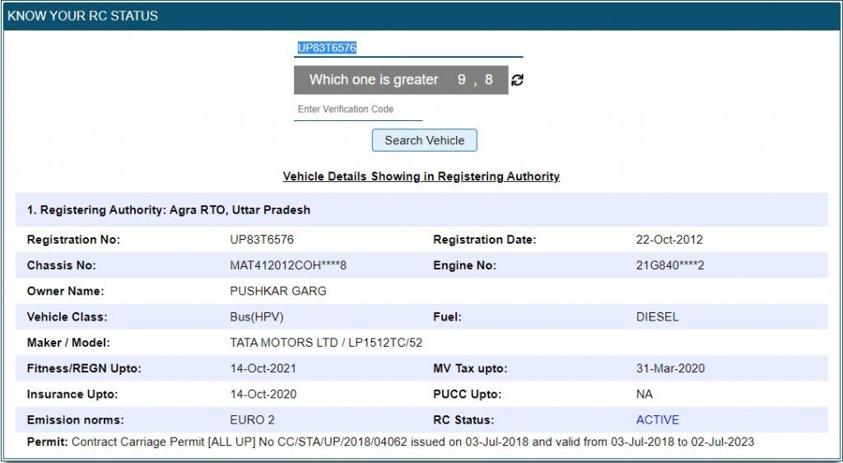
Task: Click the MV Tax upto value 31-Mar-2020
Action: point(670,369)
